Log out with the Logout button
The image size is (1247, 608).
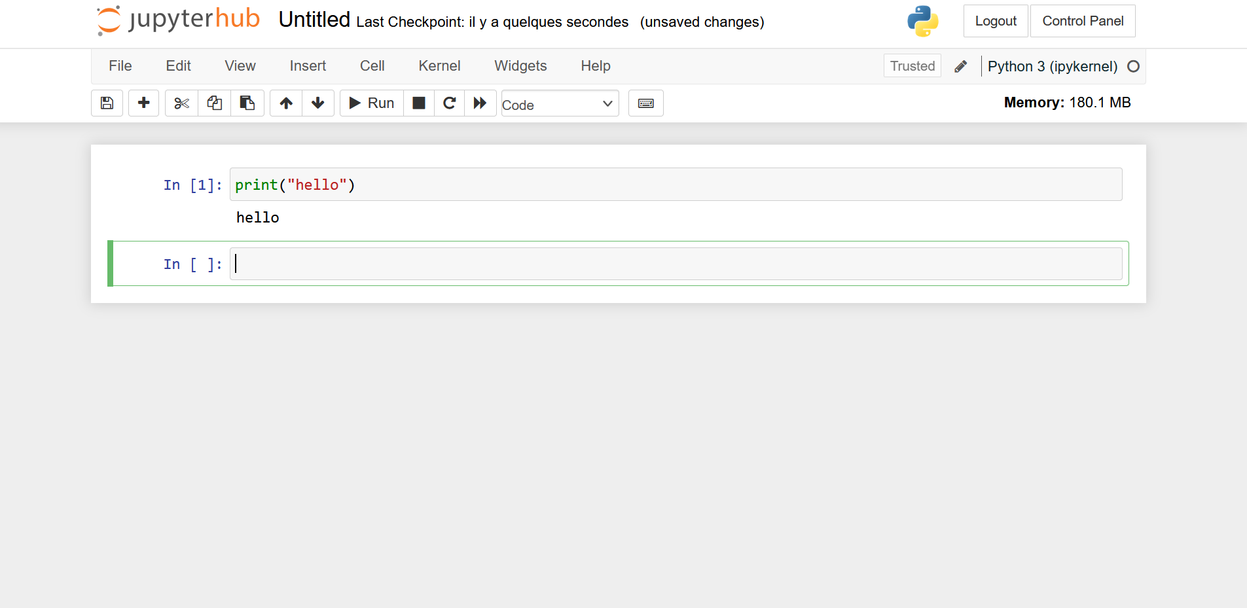996,21
